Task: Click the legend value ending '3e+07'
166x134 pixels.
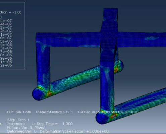Action: pos(6,27)
